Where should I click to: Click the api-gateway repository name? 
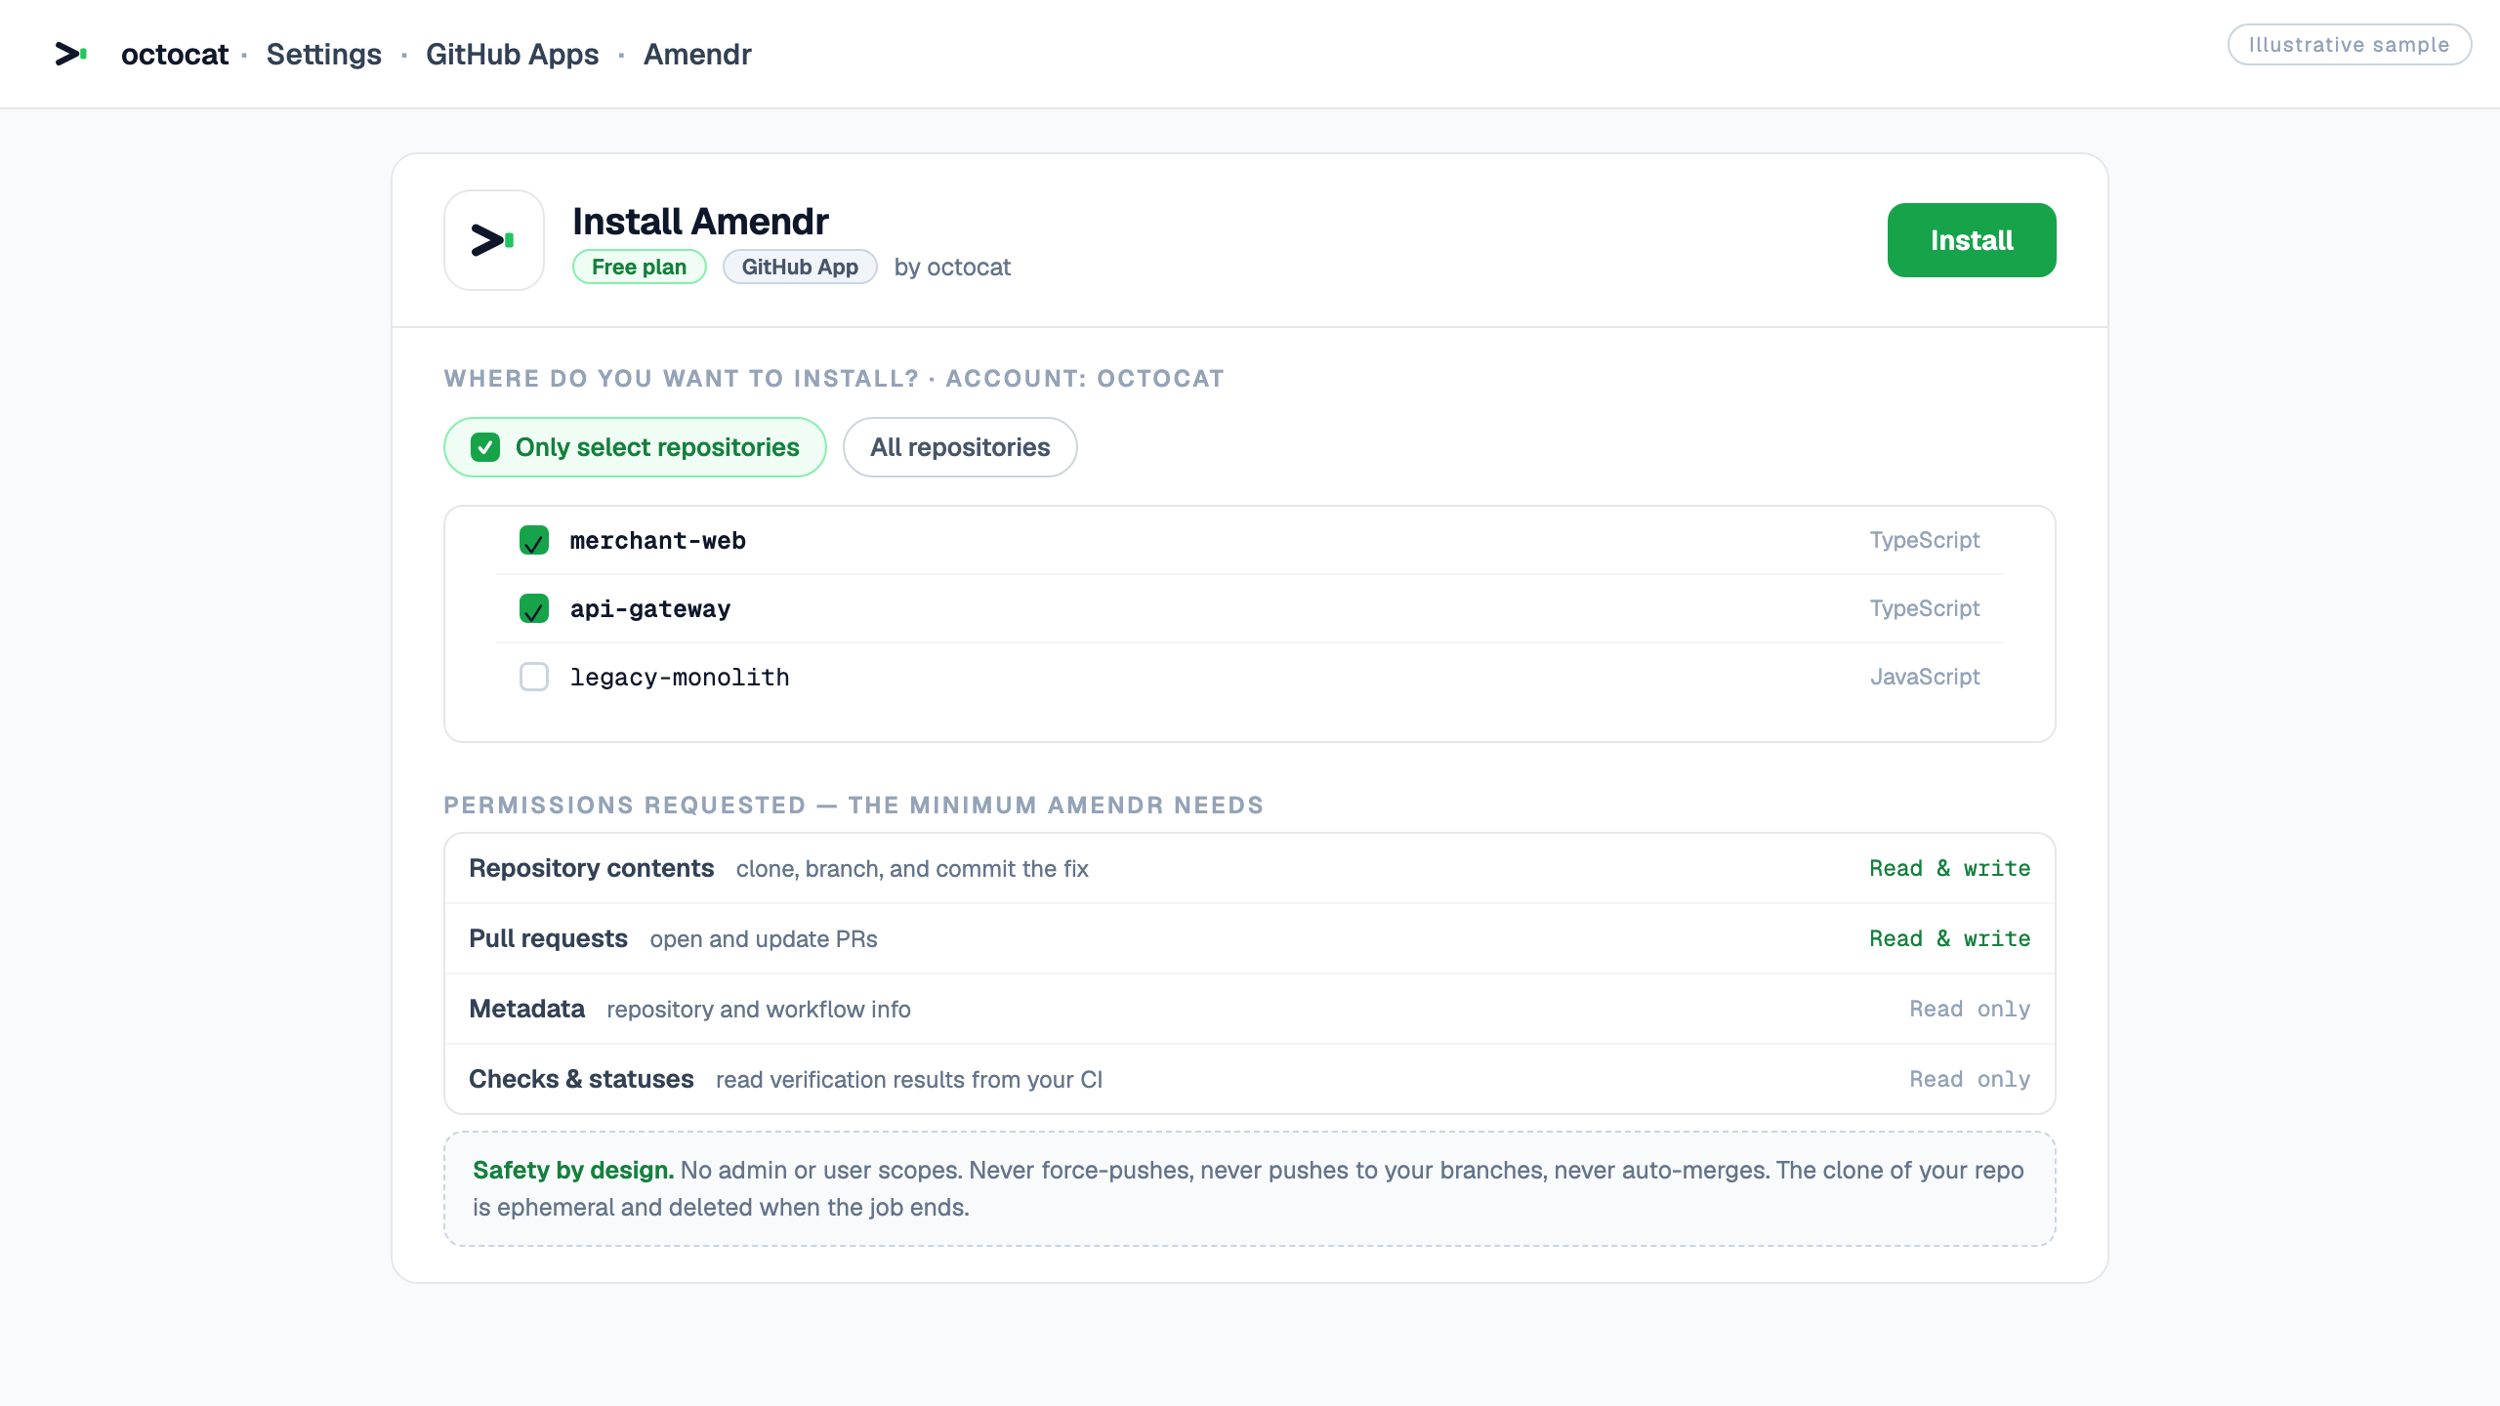click(x=650, y=609)
